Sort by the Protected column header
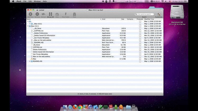The width and height of the screenshot is (198, 111). tap(140, 19)
